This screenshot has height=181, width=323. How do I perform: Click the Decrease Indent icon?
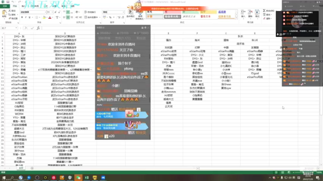point(77,17)
